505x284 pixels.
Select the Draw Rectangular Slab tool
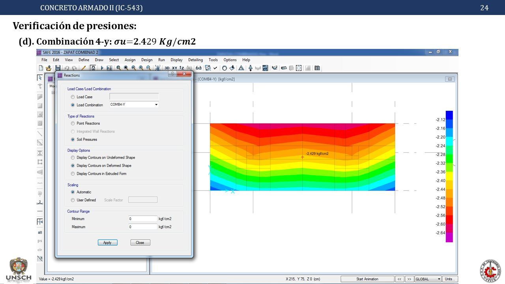pyautogui.click(x=40, y=105)
